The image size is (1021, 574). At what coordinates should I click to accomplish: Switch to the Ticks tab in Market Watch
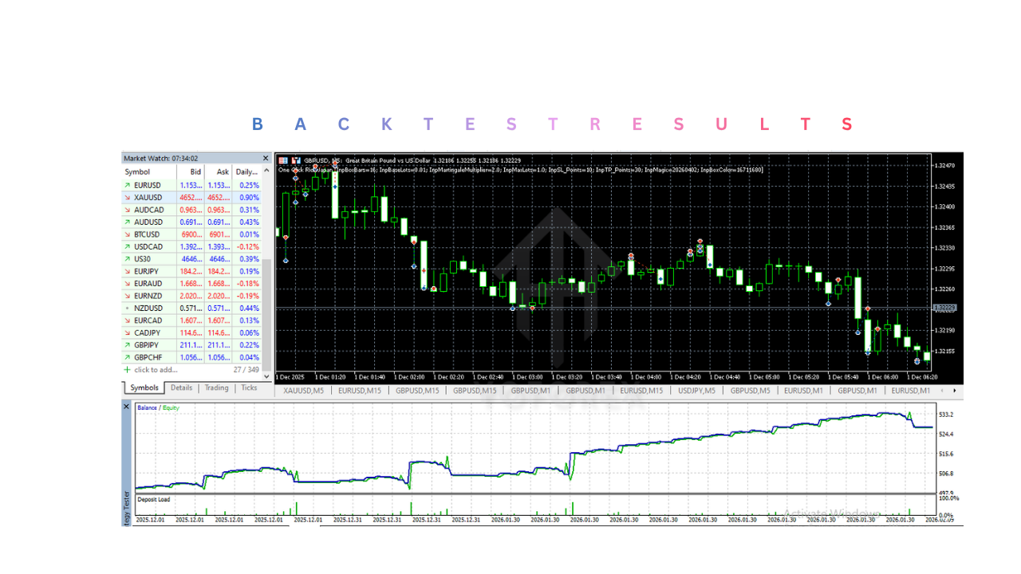point(250,387)
